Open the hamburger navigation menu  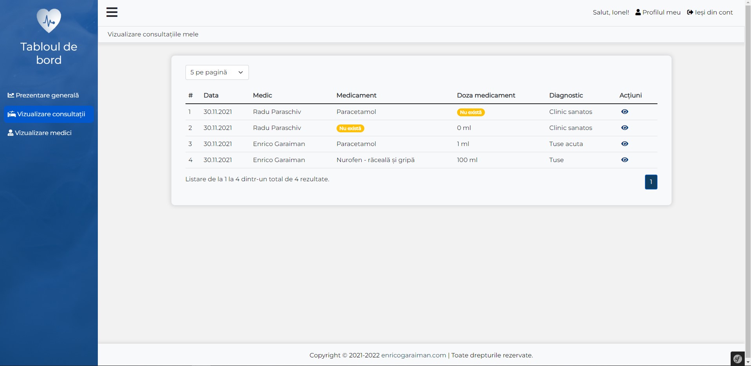pos(112,12)
